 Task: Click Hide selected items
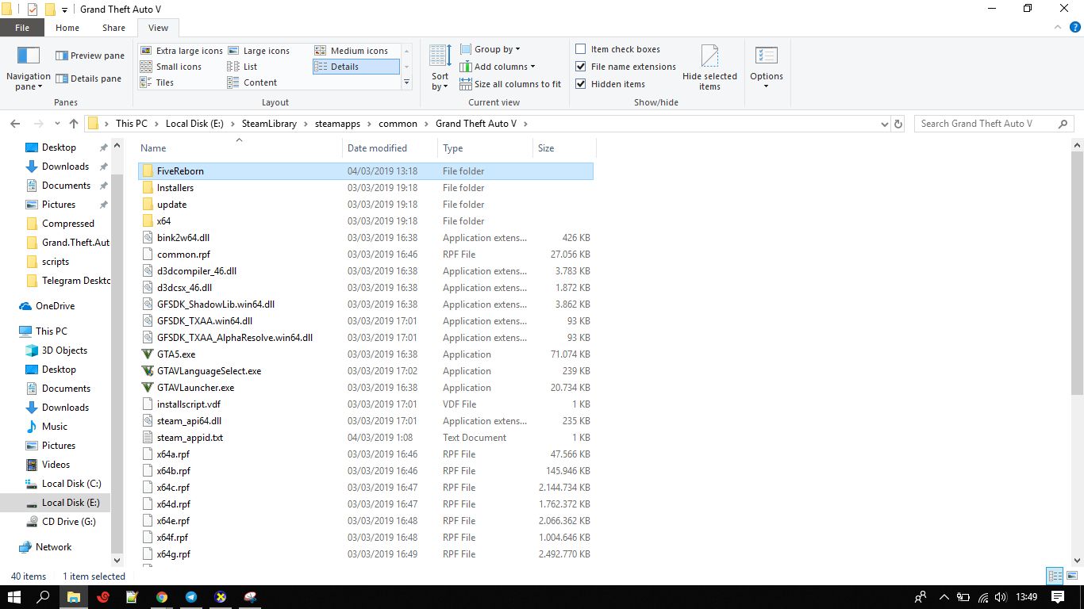point(709,68)
